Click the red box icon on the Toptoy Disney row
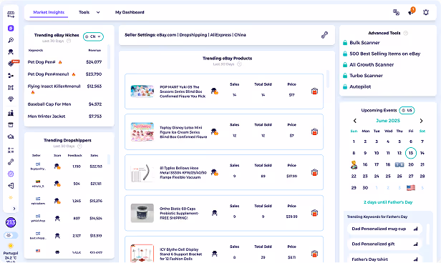 (314, 131)
